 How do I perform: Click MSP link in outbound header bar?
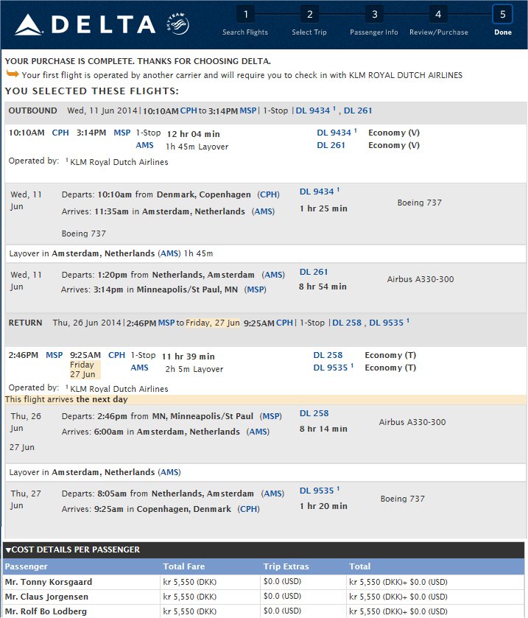[248, 110]
